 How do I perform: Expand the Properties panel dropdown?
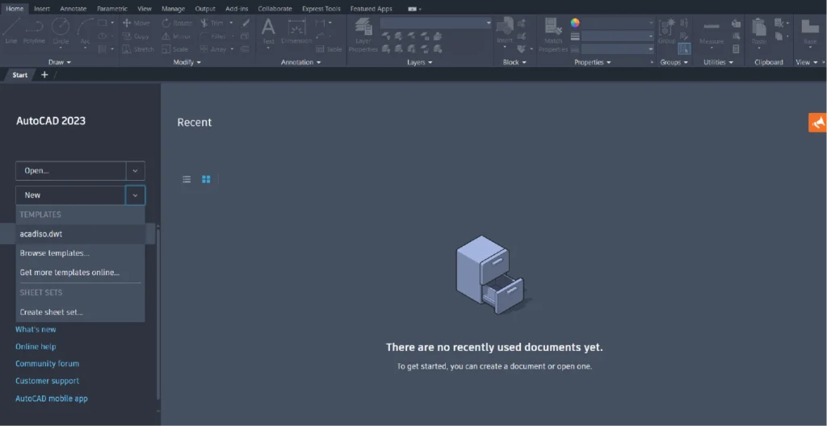593,62
